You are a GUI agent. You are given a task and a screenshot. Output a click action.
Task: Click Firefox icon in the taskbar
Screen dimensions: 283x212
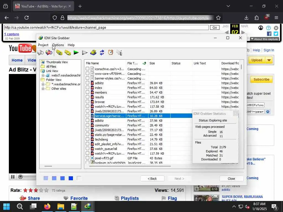[x=47, y=206]
